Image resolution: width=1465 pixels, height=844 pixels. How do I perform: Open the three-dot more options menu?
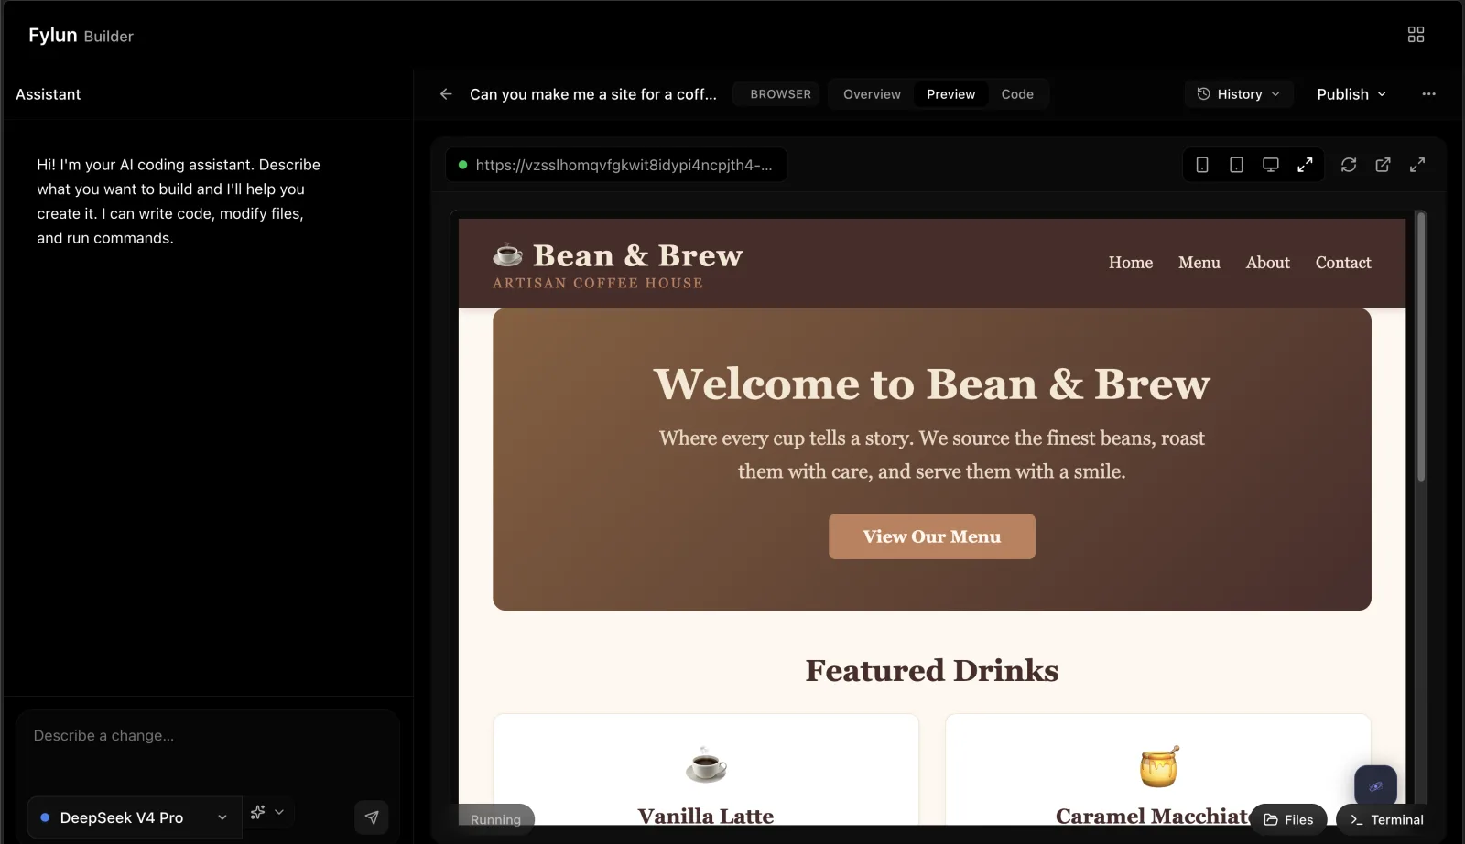click(1428, 94)
